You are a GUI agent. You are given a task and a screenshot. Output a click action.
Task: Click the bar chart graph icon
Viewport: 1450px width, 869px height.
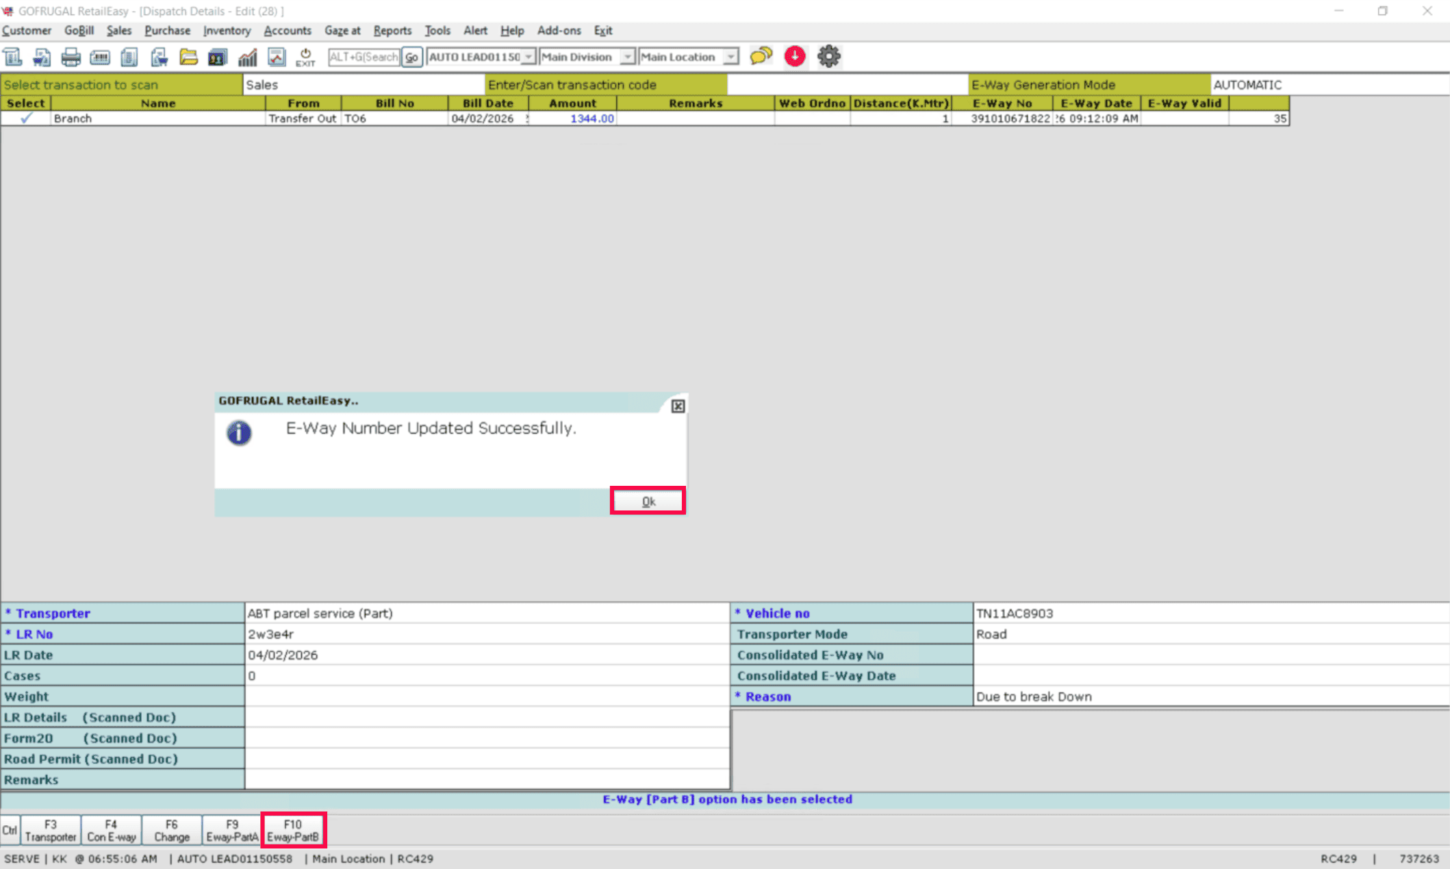[x=247, y=57]
